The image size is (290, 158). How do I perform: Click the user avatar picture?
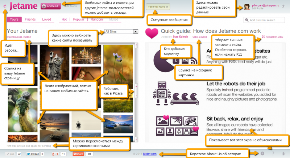(x=247, y=7)
